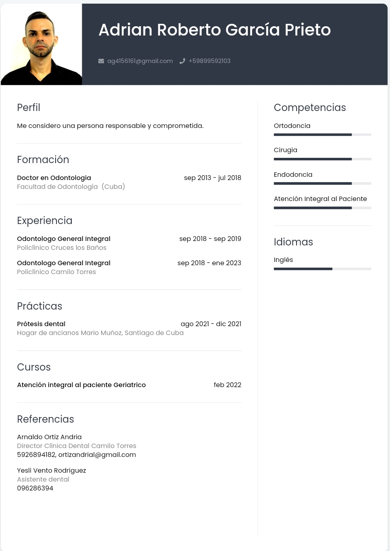Image resolution: width=390 pixels, height=551 pixels.
Task: Open the ag4156161@gmail.com email address
Action: pyautogui.click(x=140, y=61)
